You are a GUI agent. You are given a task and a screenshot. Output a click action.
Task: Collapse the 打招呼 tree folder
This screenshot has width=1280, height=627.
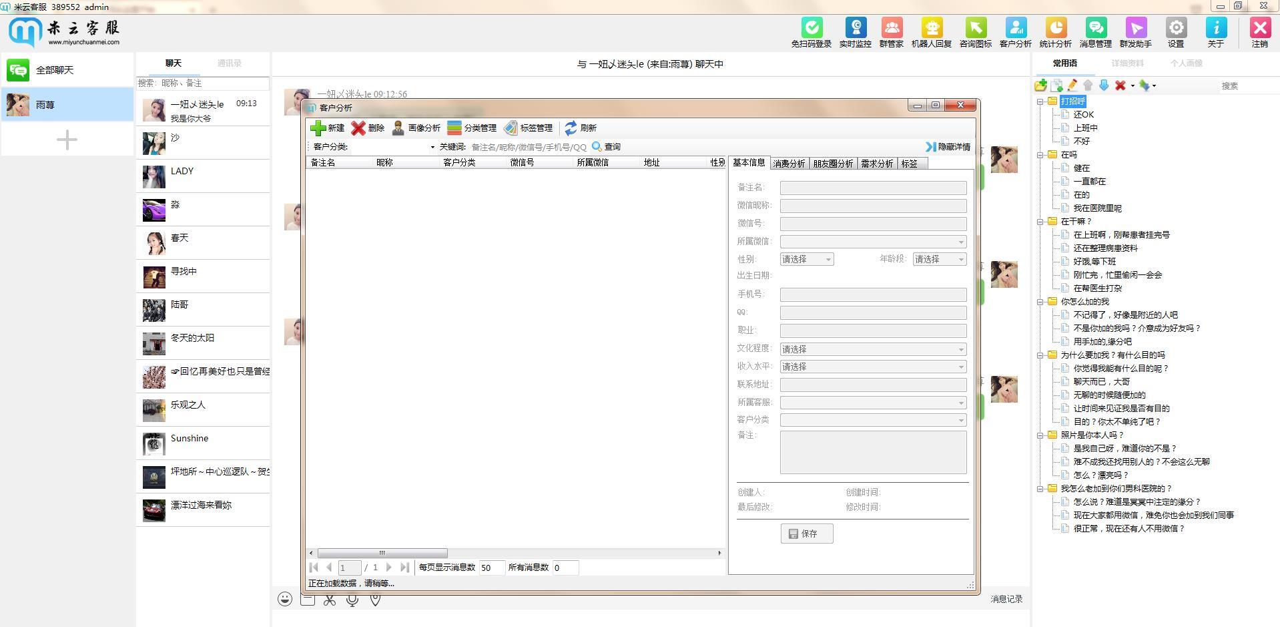[x=1040, y=101]
